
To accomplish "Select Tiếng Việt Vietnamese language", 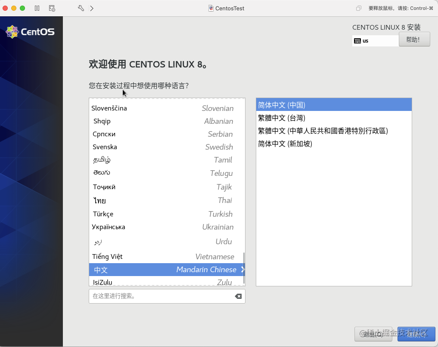I will (x=167, y=256).
